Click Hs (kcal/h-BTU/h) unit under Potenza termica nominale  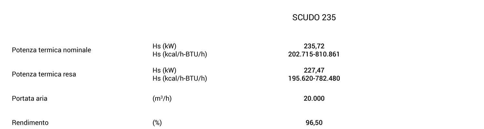[179, 54]
